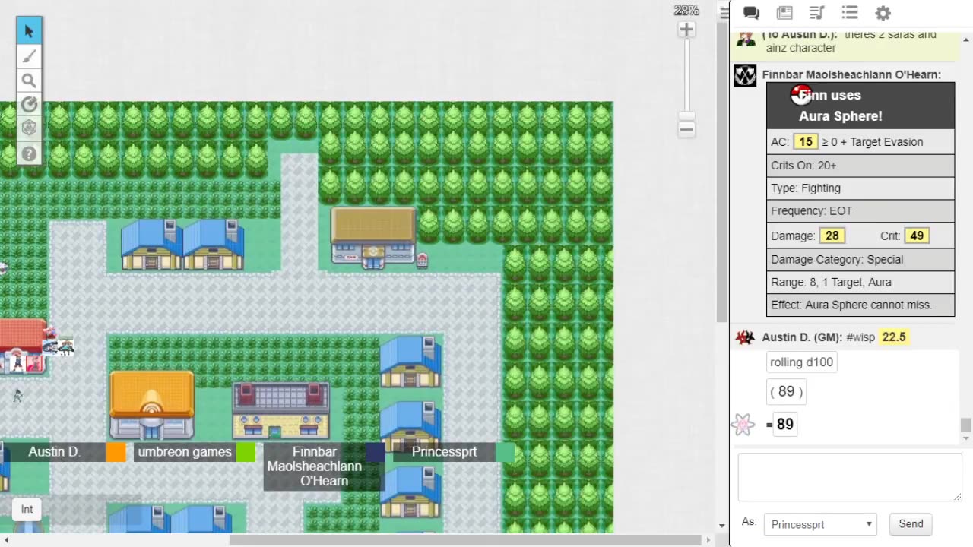The image size is (973, 547).
Task: Click the d100 roll total 89
Action: tap(784, 424)
